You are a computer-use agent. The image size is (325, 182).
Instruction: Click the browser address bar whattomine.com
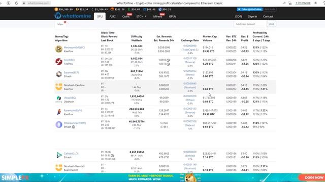click(x=39, y=3)
